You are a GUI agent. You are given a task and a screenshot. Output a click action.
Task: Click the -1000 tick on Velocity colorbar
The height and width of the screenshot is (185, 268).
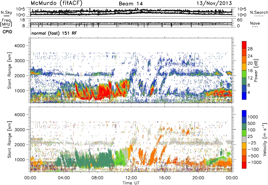click(254, 162)
